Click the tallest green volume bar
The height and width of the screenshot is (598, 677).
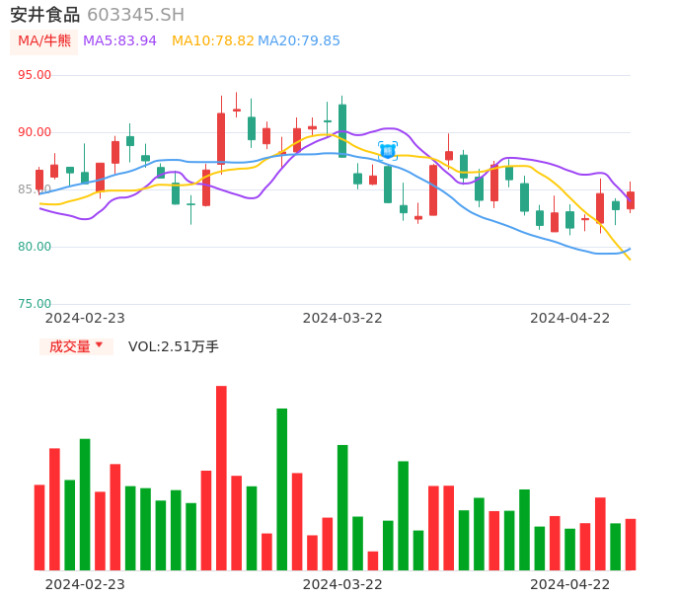282,488
